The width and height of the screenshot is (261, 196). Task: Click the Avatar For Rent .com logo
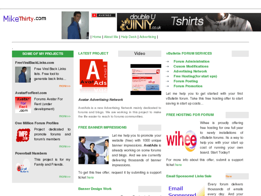pyautogui.click(x=23, y=105)
